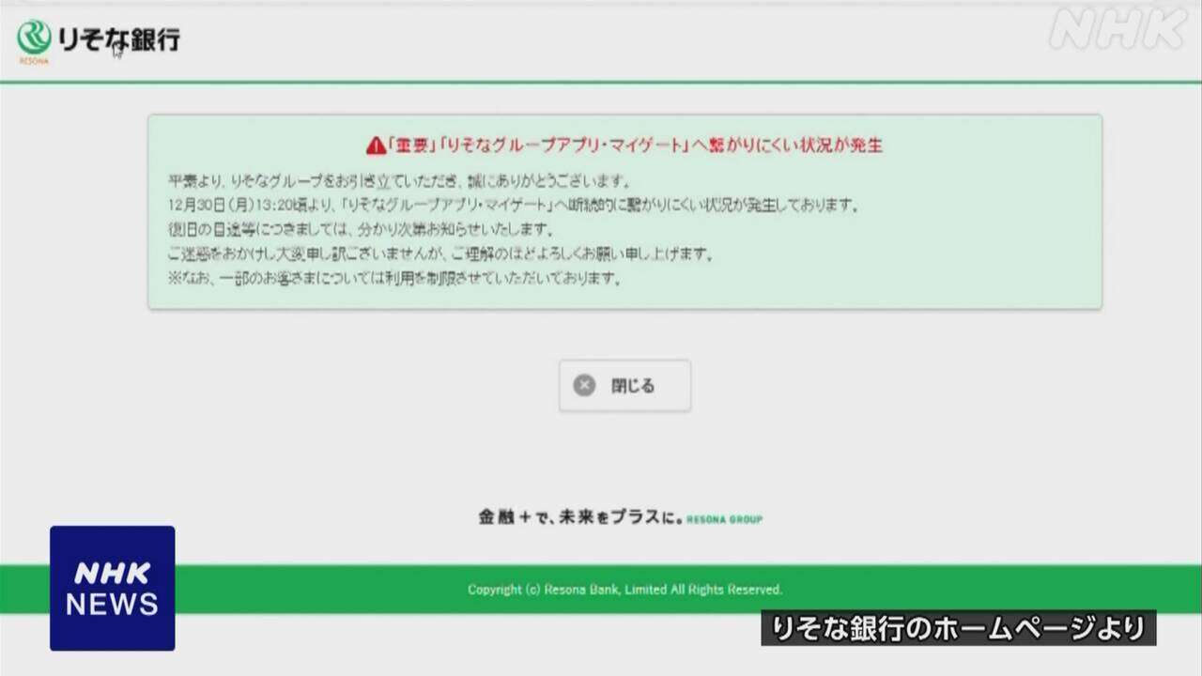Screen dimensions: 1202x676
Task: Click the Resona Bank green logo icon
Action: [34, 39]
